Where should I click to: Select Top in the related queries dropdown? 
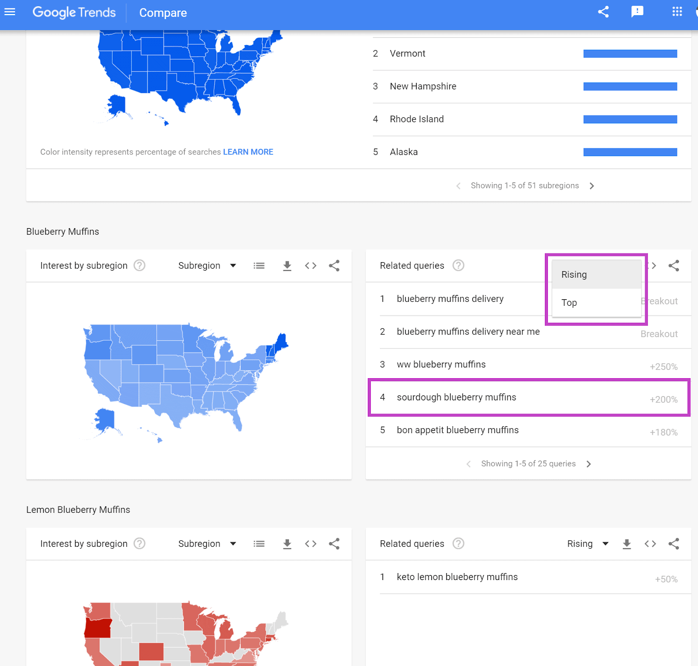(x=569, y=302)
